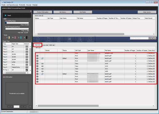Viewport: 159px width, 114px height.
Task: Open Job Edit from the toolbar
Action: click(69, 39)
